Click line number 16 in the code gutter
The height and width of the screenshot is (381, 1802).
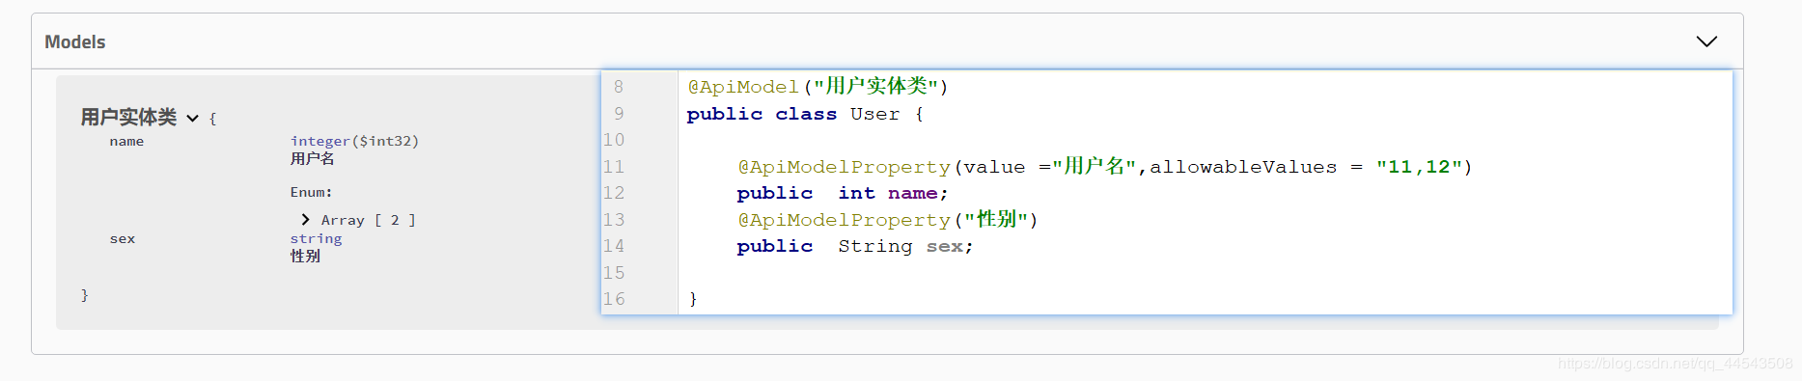(614, 299)
